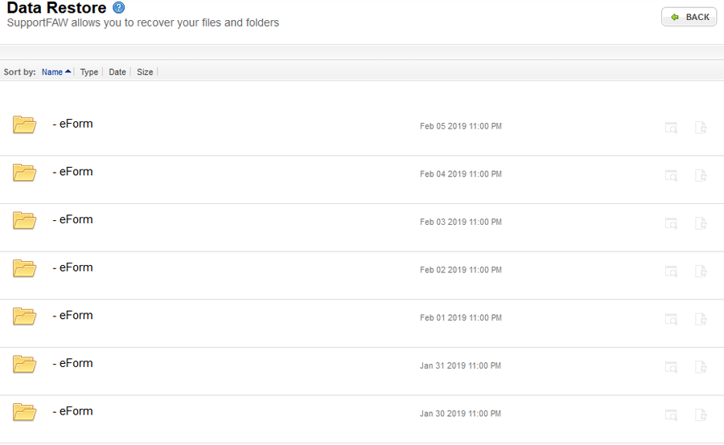Select the eForm name dated Jan 30 2019
The image size is (724, 445).
(x=72, y=411)
